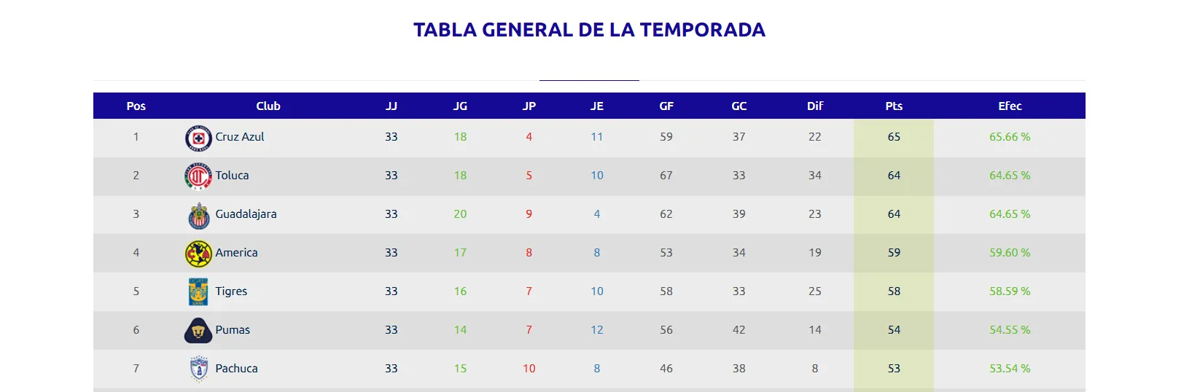The width and height of the screenshot is (1200, 392).
Task: Click the GF column header
Action: coord(666,106)
